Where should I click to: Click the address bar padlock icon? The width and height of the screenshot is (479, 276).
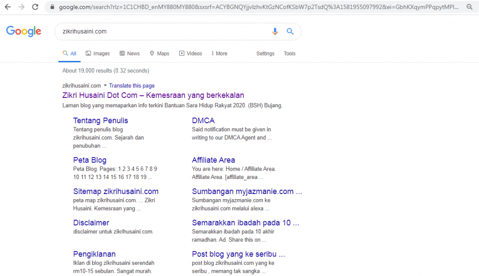(51, 7)
